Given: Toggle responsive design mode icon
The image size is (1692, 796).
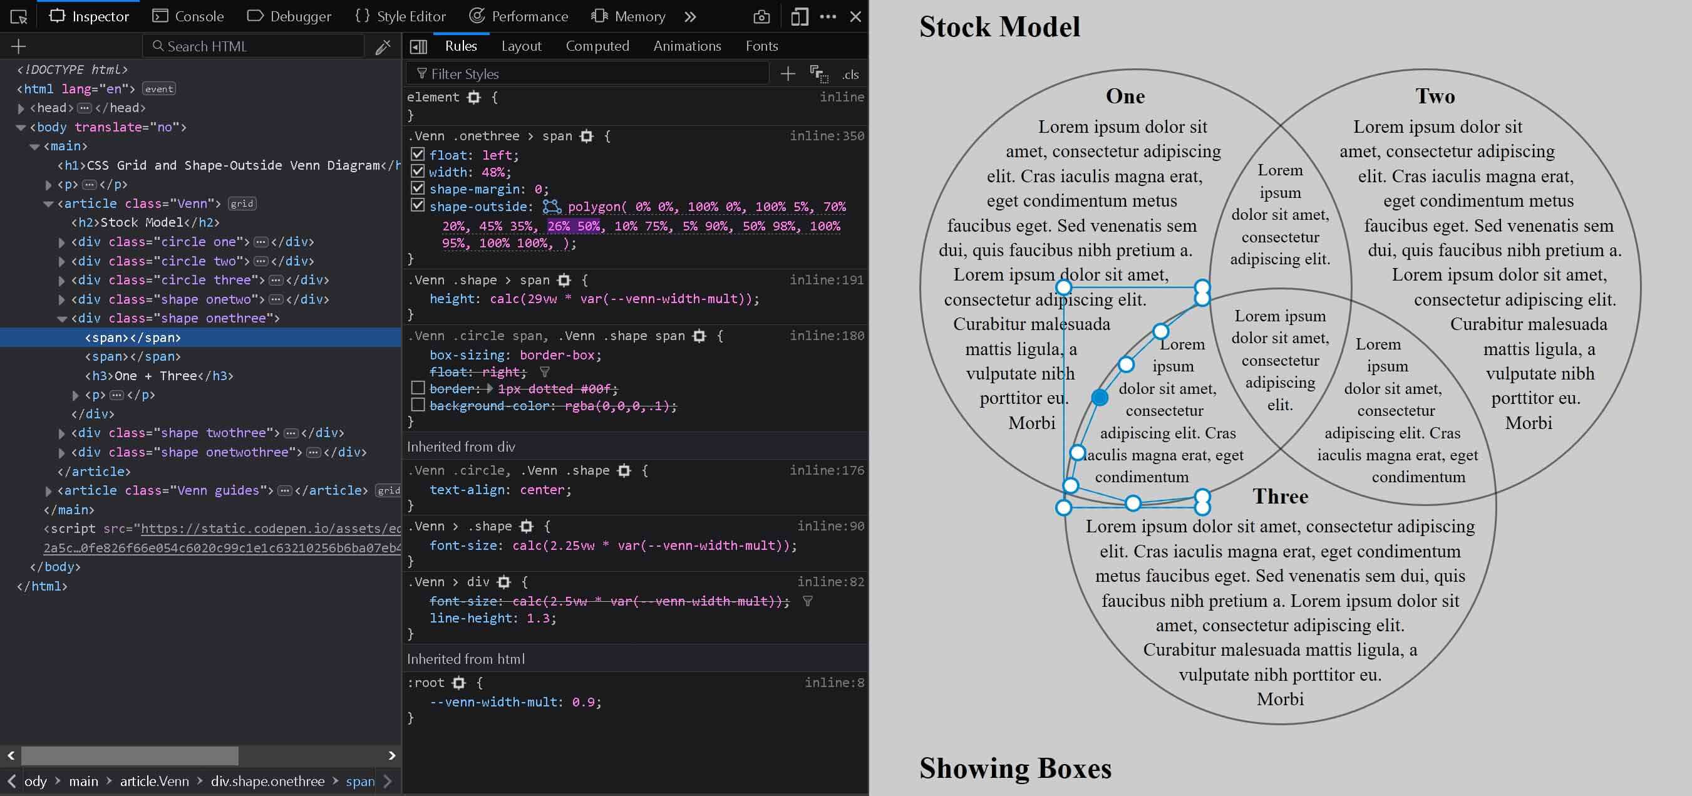Looking at the screenshot, I should coord(800,16).
